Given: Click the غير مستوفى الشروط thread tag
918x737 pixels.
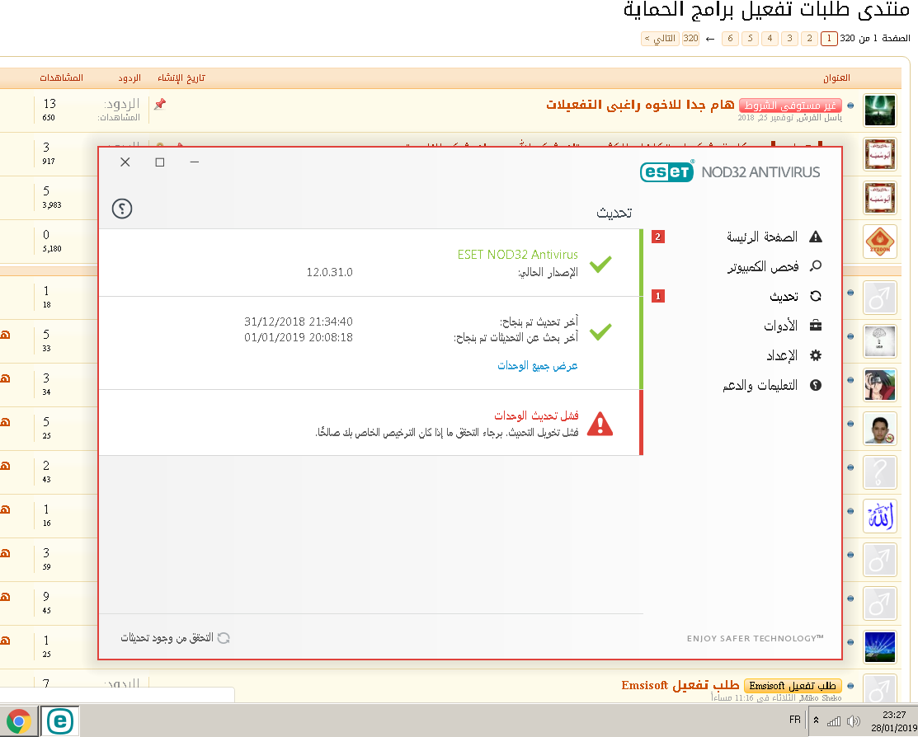Looking at the screenshot, I should tap(790, 106).
